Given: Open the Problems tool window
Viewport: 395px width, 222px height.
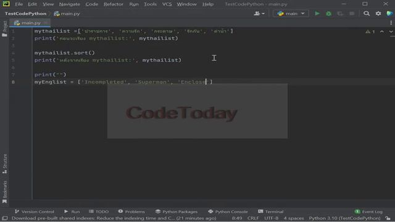Looking at the screenshot, I should click(x=131, y=212).
